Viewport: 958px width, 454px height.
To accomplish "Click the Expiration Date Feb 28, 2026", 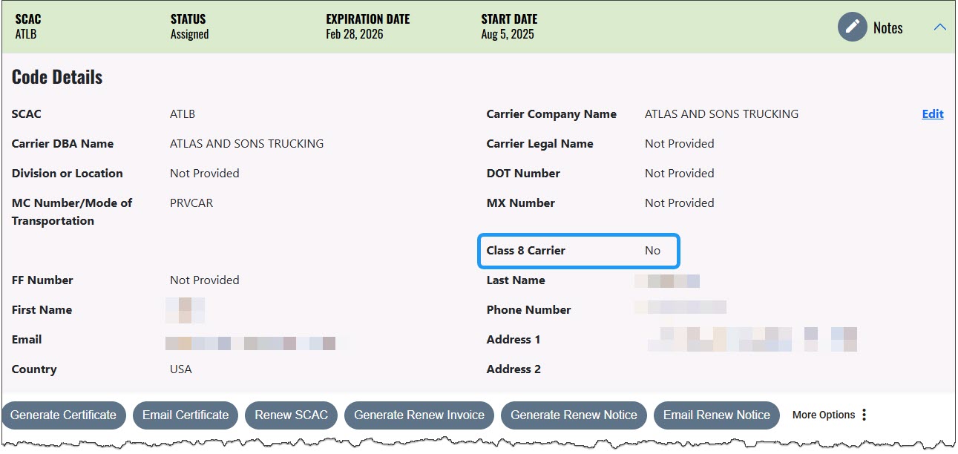I will 355,34.
